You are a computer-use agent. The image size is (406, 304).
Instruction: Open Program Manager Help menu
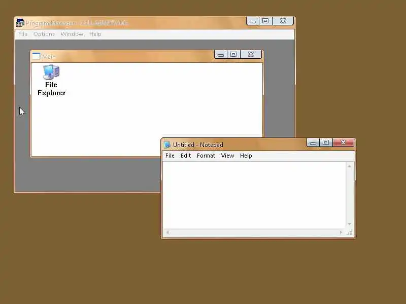95,34
